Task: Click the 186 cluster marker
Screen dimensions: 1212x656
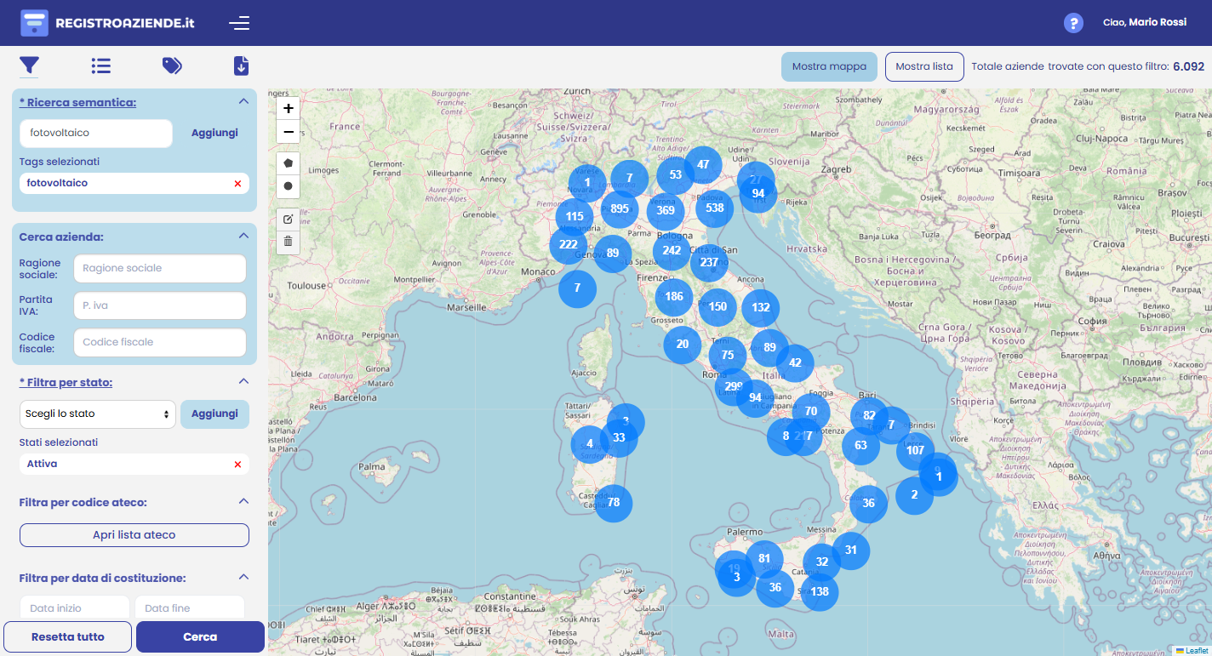Action: point(674,297)
